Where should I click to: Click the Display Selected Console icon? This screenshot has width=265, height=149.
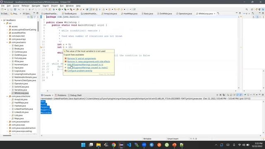(248, 95)
